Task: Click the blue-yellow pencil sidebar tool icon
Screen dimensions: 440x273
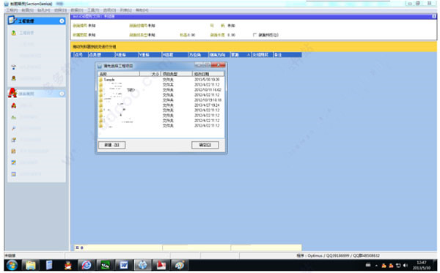Action: [x=13, y=162]
